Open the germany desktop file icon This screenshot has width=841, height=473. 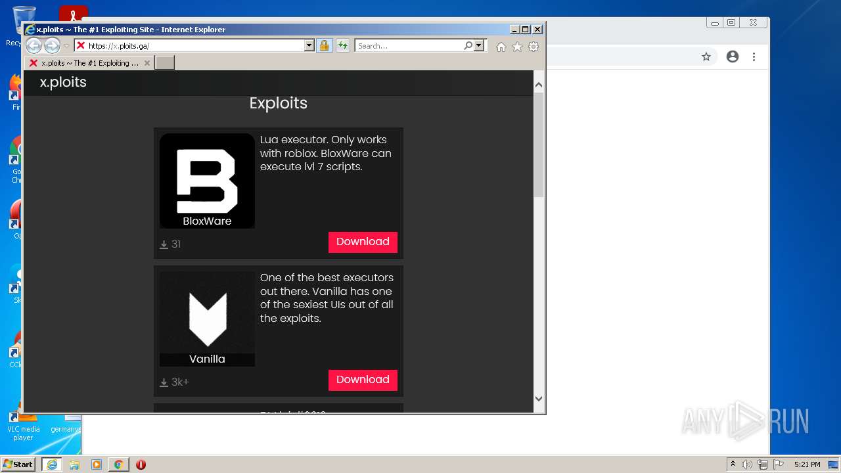point(66,424)
